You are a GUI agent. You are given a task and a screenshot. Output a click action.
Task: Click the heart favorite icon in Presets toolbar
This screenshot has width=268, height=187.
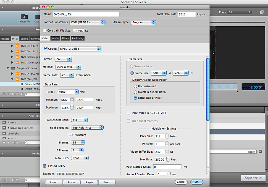22,94
